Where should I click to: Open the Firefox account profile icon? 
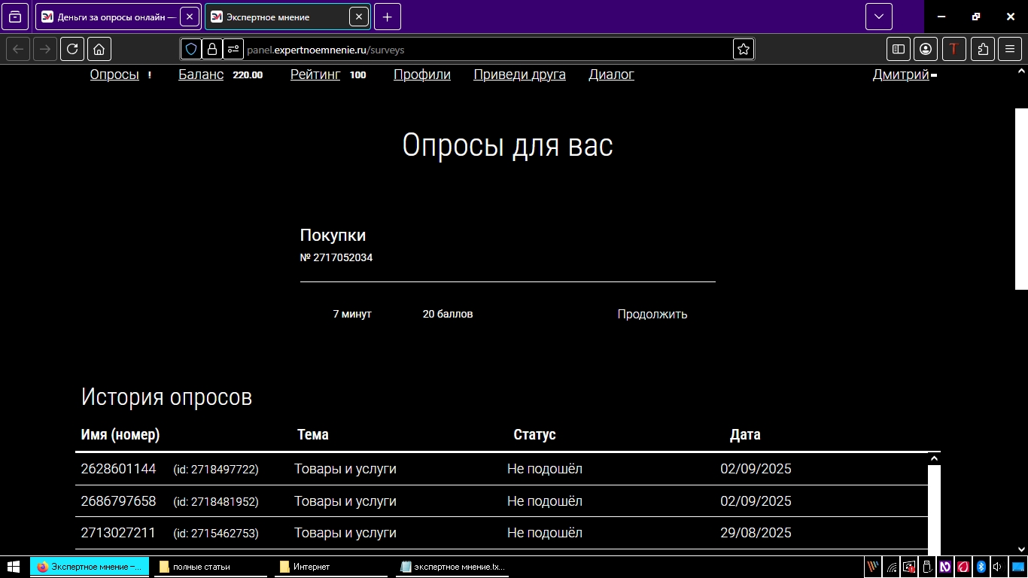(x=926, y=49)
